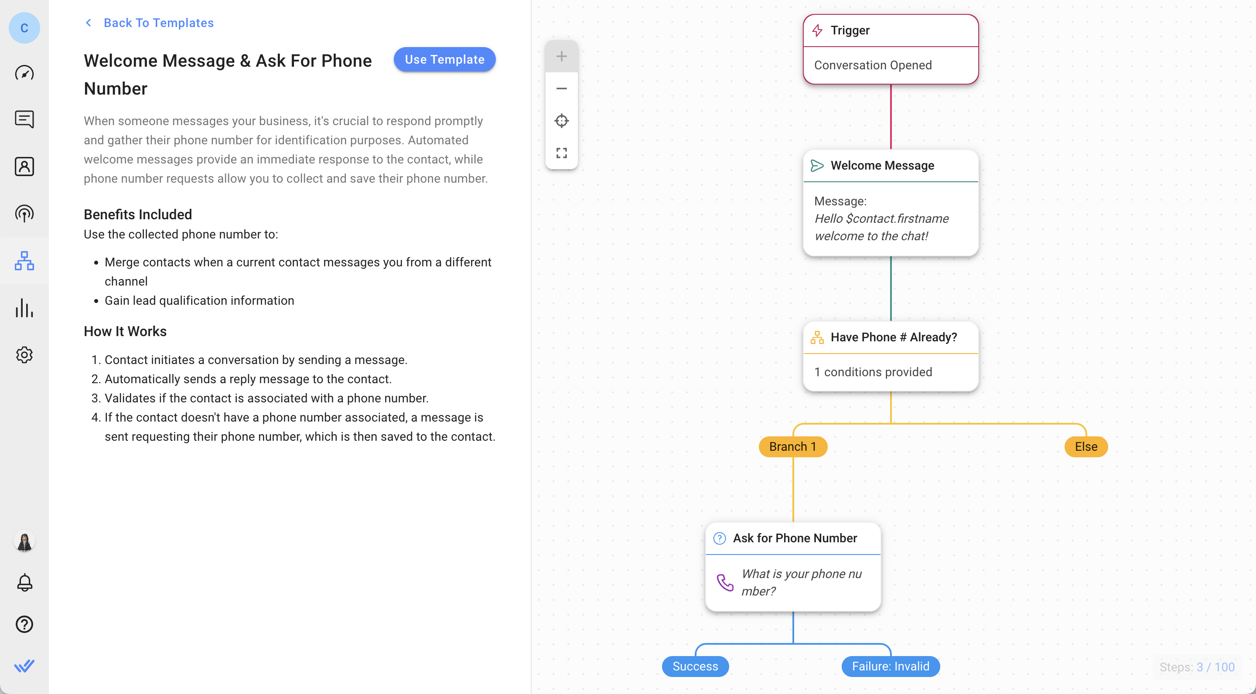Click the phone icon in Ask for Phone Number
The width and height of the screenshot is (1256, 694).
(x=726, y=583)
